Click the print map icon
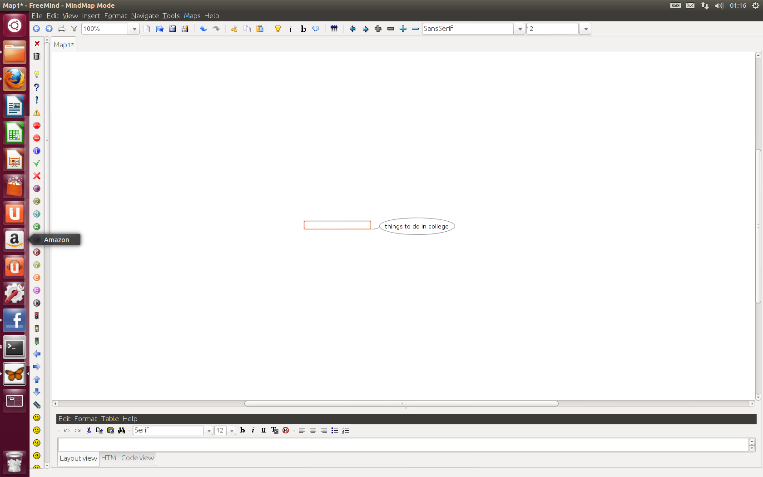 coord(62,29)
